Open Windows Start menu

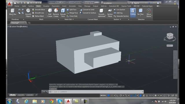coord(9,101)
